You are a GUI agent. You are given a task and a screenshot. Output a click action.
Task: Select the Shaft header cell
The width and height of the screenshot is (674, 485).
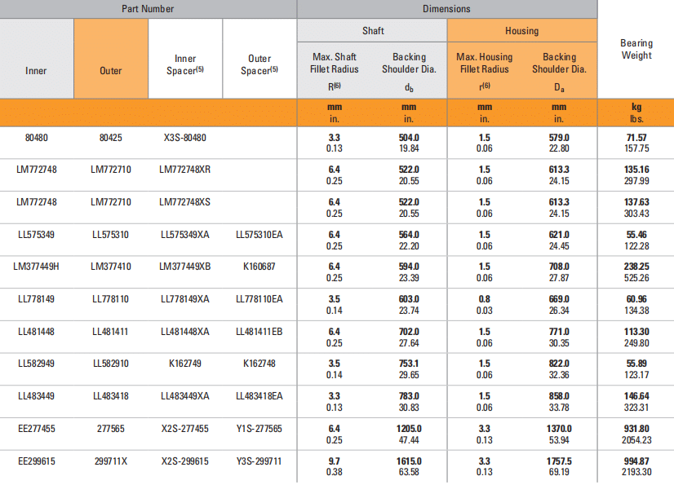[372, 31]
